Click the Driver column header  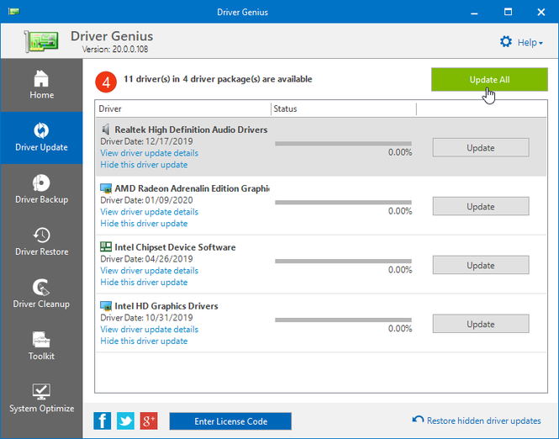[x=183, y=108]
